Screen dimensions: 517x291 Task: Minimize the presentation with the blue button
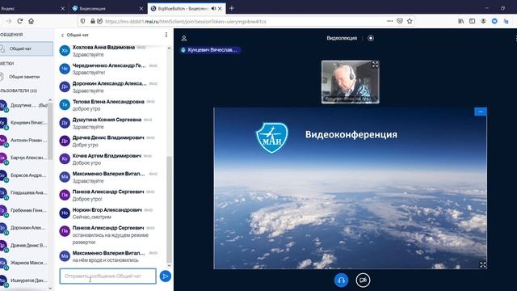pos(481,112)
